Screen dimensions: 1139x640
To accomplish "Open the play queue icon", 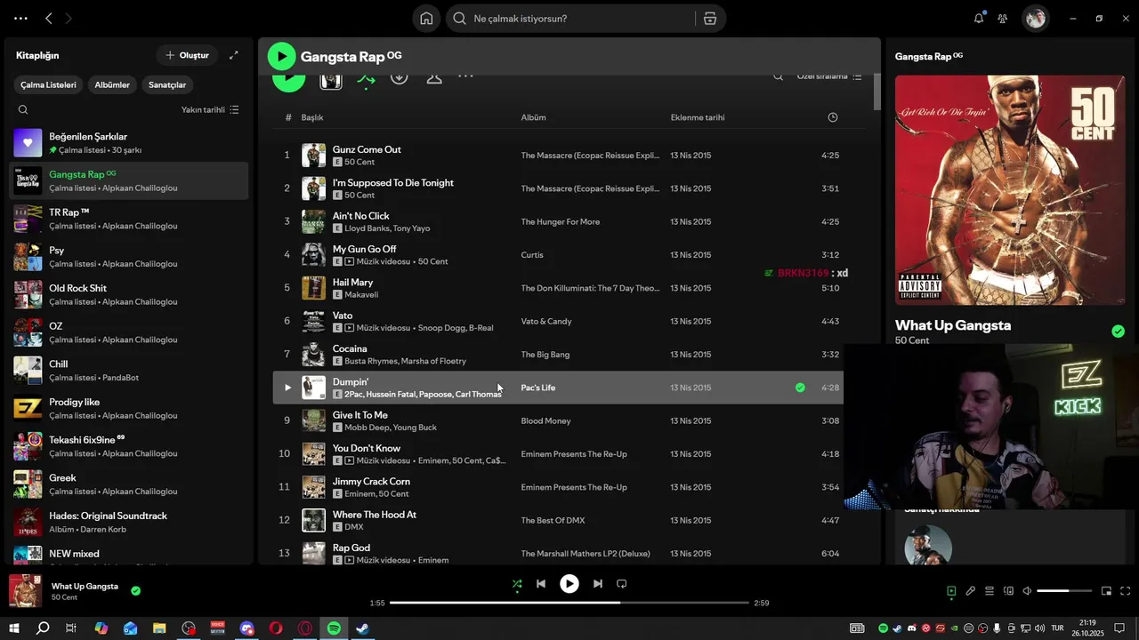I will [989, 591].
